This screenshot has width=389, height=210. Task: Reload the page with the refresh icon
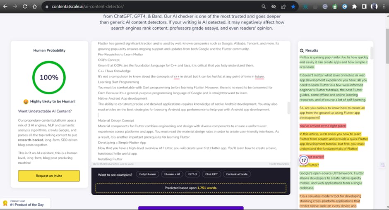tap(25, 7)
